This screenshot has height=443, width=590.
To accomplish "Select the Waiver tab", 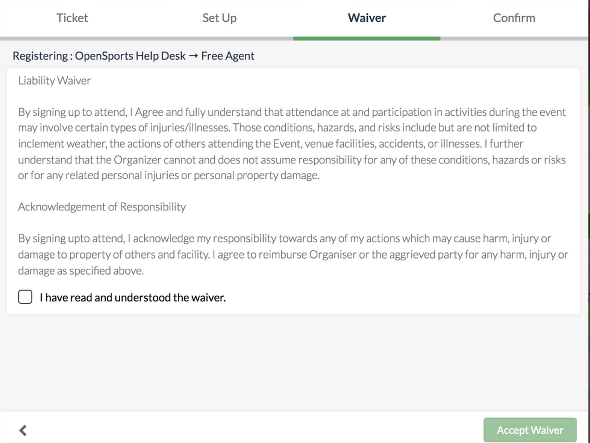I will point(366,18).
